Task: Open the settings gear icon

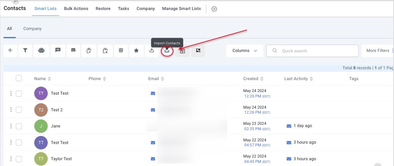Action: pos(214,9)
